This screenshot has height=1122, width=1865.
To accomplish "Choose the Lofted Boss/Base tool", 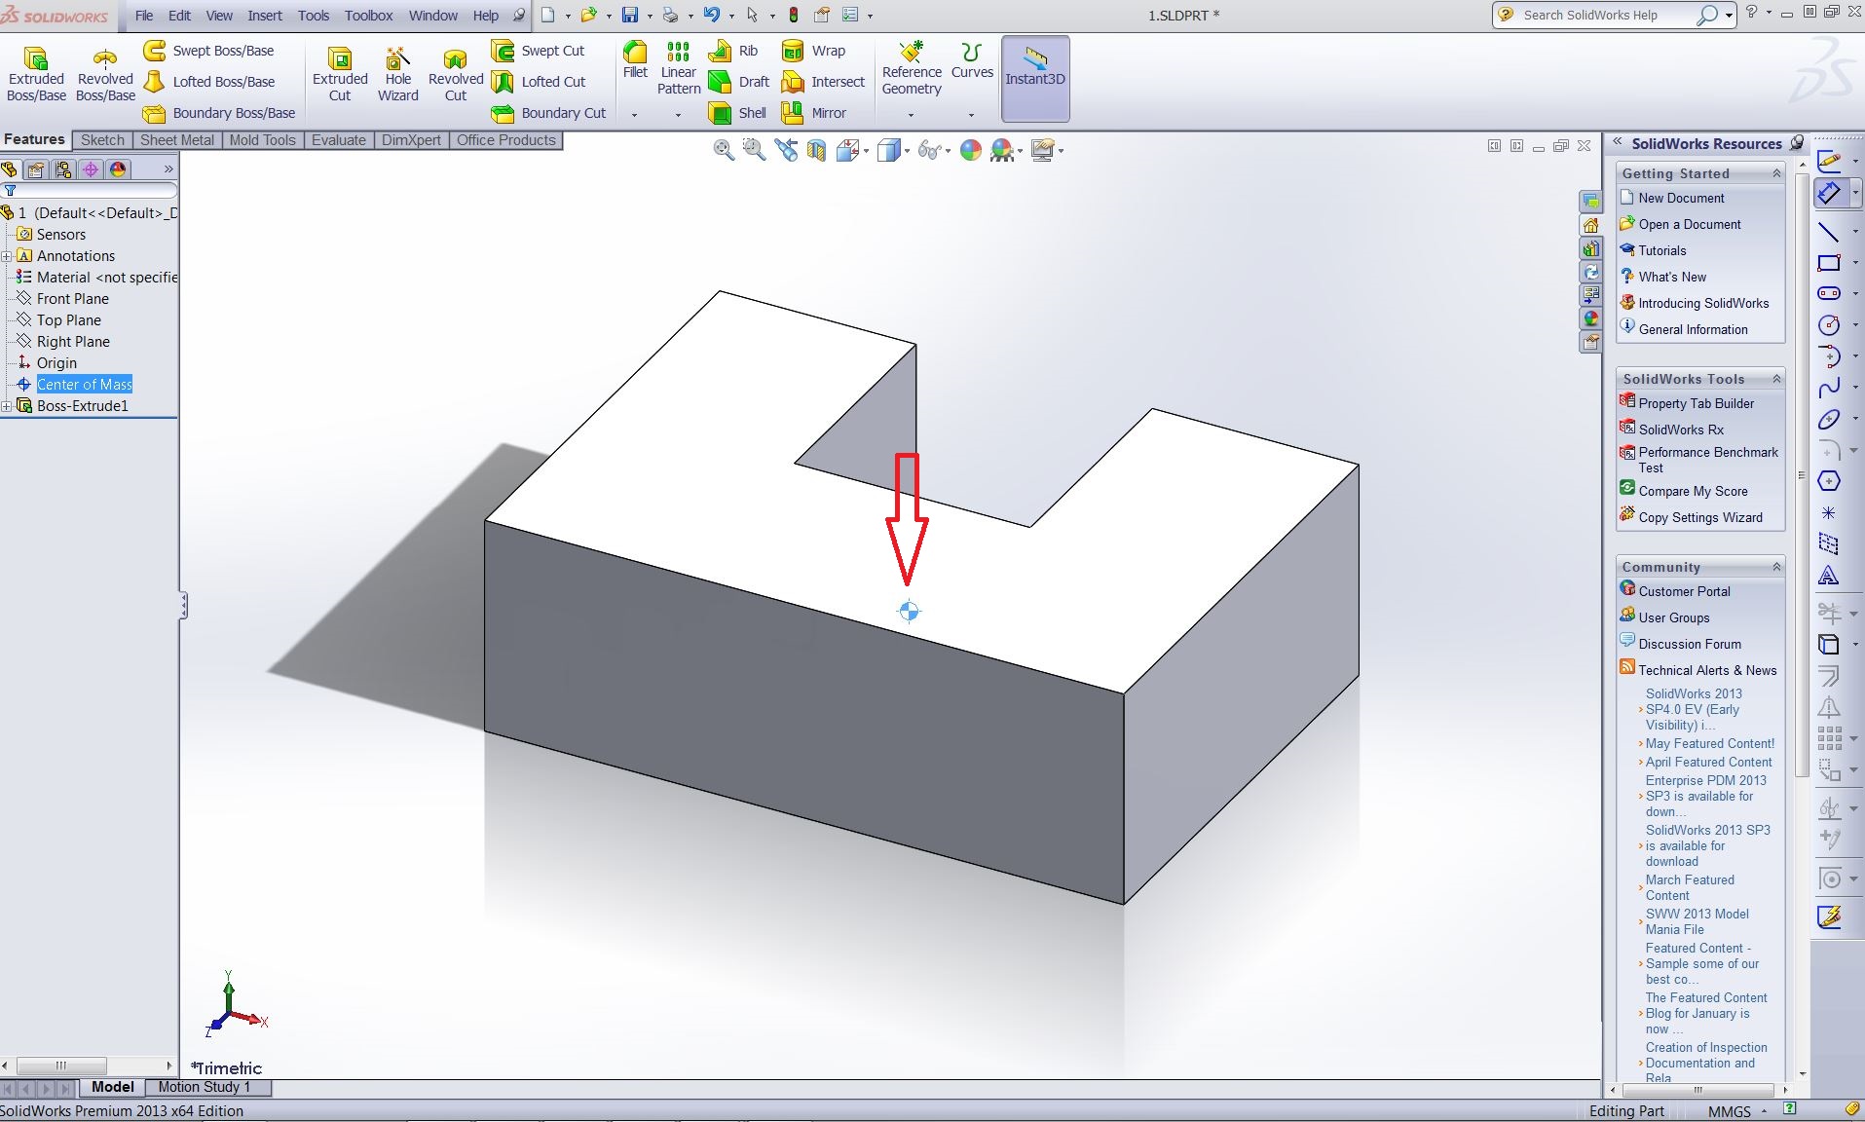I will 210,82.
